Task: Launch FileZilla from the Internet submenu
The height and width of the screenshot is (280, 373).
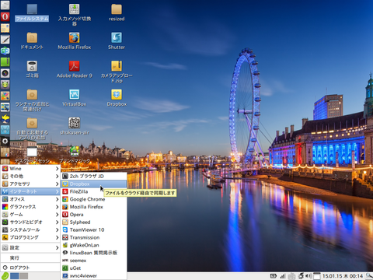Action: [94, 191]
